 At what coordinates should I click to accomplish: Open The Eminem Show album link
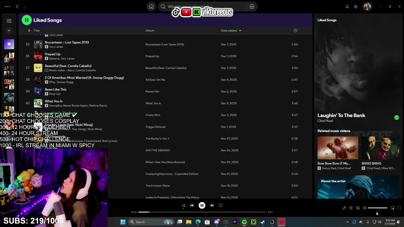(x=158, y=186)
